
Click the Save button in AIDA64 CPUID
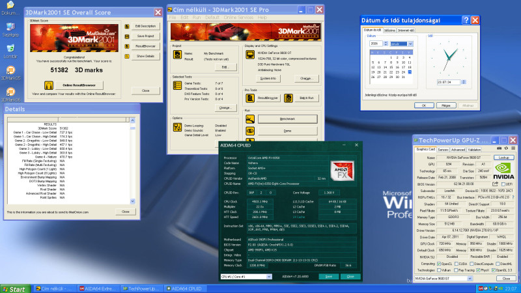328,277
